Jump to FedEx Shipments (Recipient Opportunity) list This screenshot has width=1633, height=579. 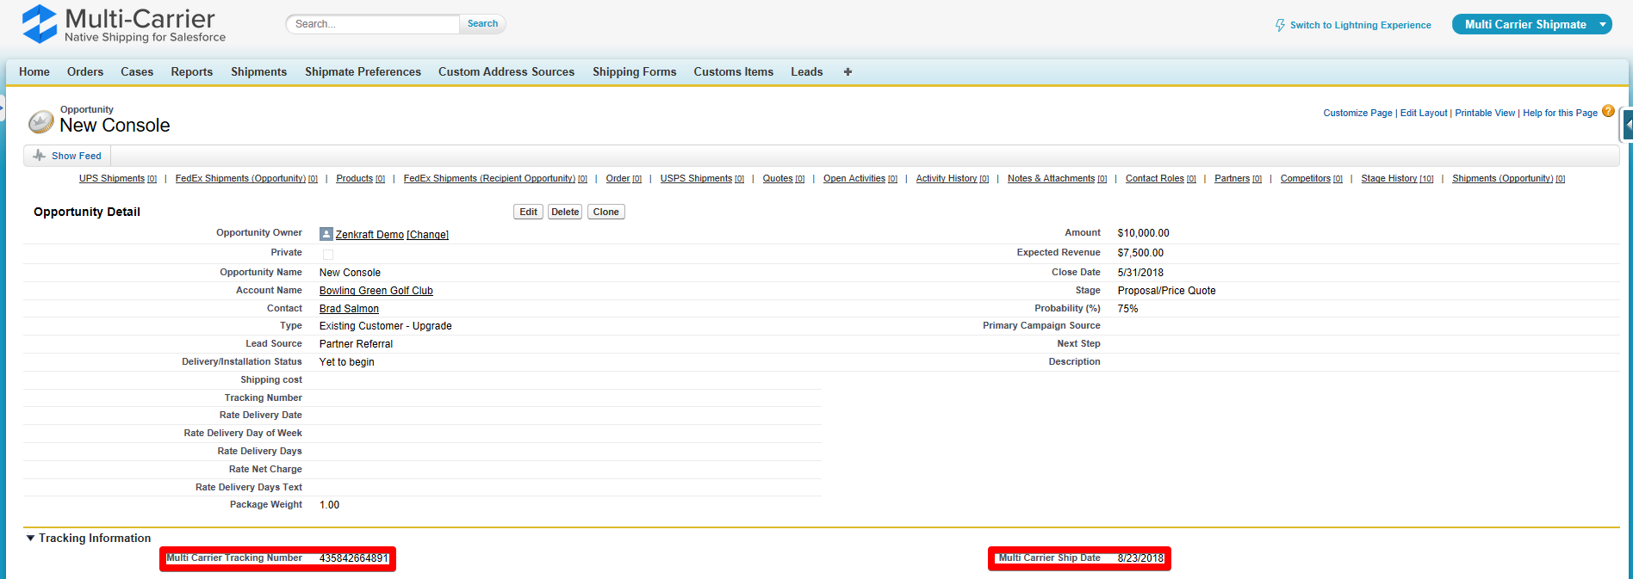(495, 179)
